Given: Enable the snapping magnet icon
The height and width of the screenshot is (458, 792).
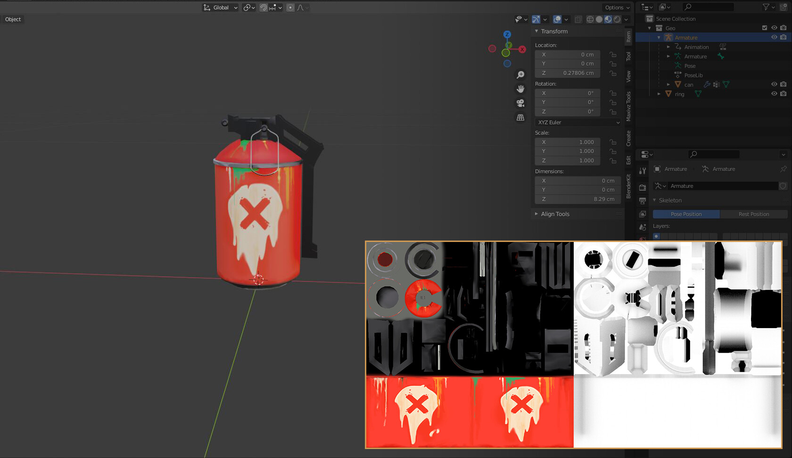Looking at the screenshot, I should click(x=264, y=8).
